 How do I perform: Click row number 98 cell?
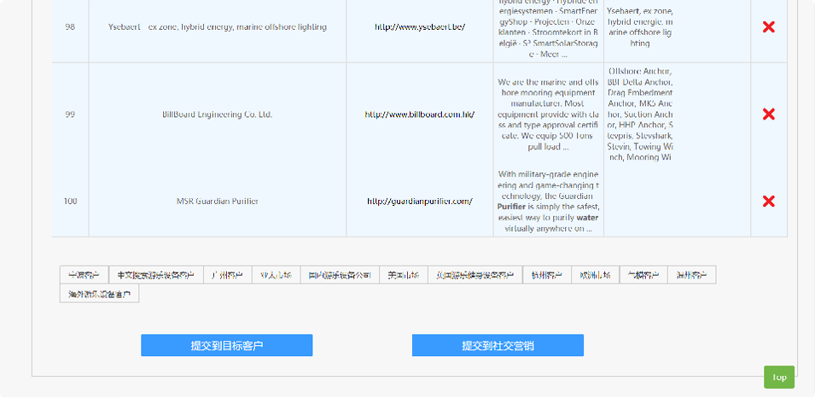click(70, 27)
